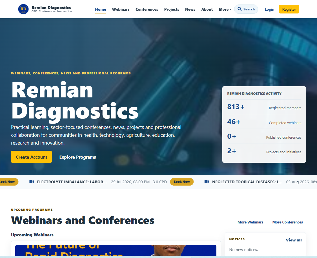Click video camera icon beside Electrolyte Imbalance
This screenshot has width=317, height=258.
click(32, 182)
